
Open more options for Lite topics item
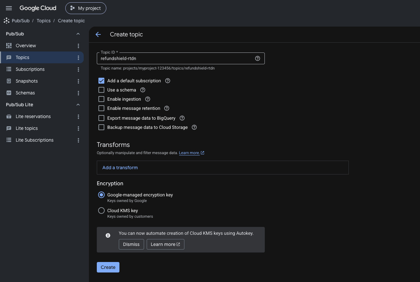(x=78, y=128)
